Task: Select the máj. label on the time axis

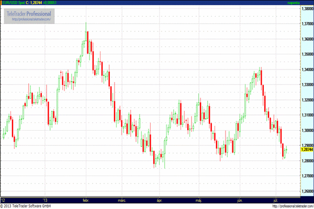Action: 199,200
